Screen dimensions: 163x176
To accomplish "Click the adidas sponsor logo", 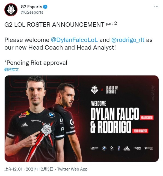I will pos(127,148).
